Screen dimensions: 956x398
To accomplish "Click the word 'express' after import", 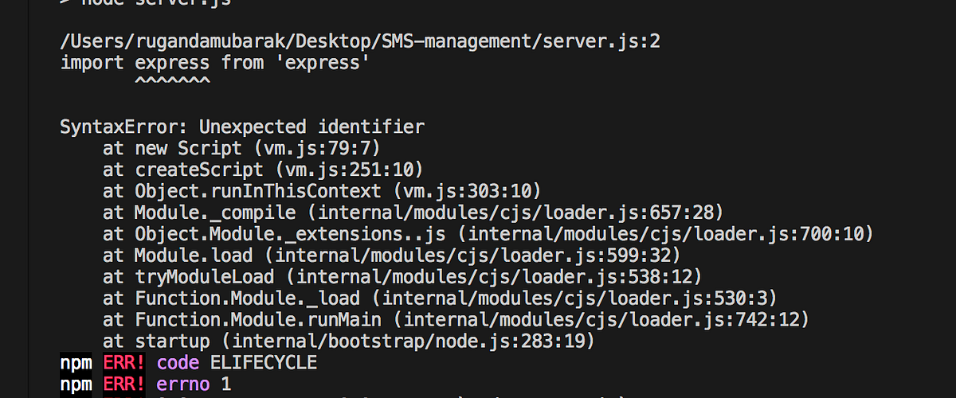I will coord(172,62).
